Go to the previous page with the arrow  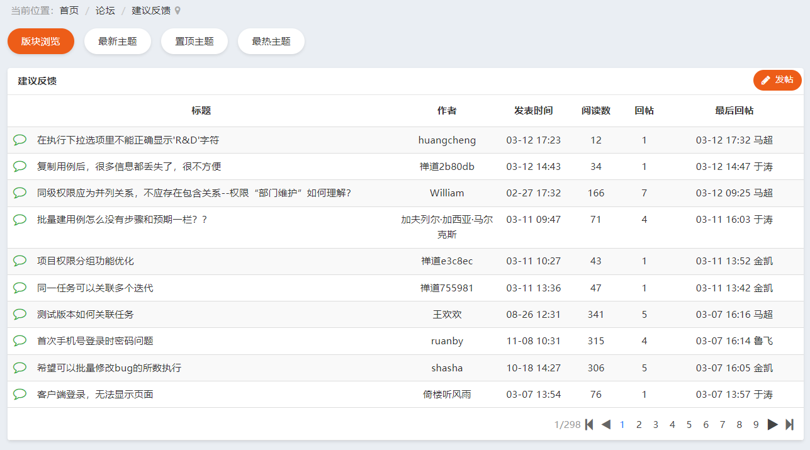point(606,424)
